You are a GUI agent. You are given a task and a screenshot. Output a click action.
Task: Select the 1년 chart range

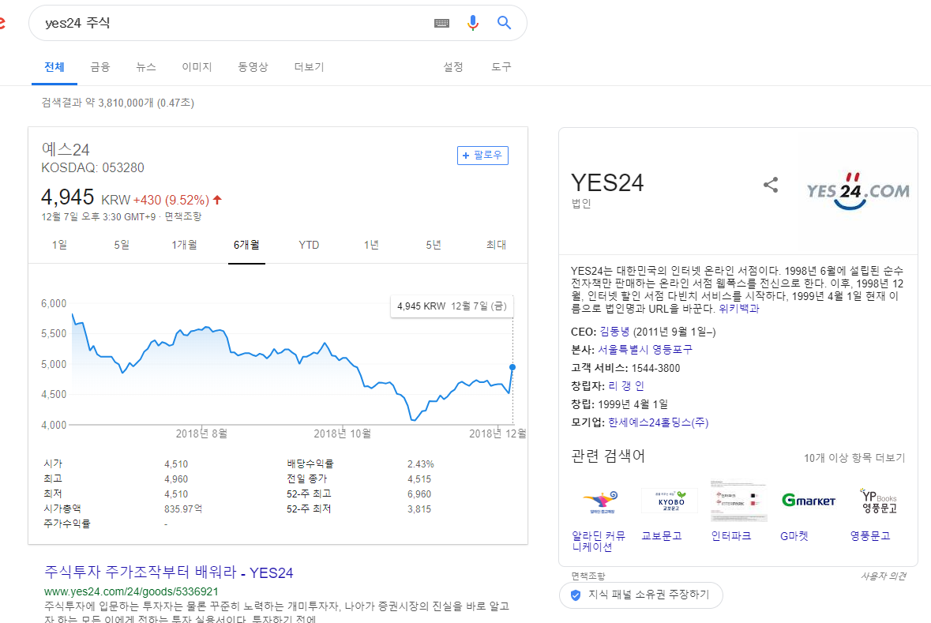371,245
